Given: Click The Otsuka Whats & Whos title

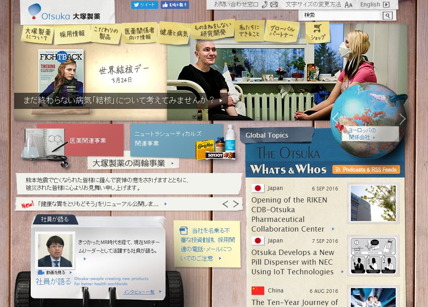Looking at the screenshot, I should [288, 161].
